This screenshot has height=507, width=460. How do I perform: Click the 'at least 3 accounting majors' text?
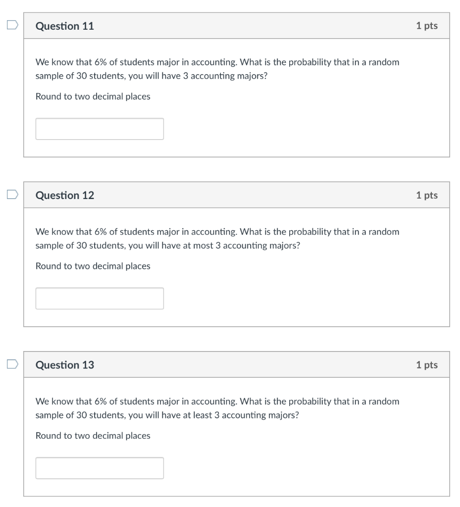(x=241, y=415)
